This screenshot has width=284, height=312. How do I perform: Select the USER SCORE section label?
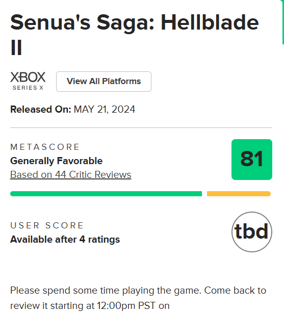coord(47,225)
